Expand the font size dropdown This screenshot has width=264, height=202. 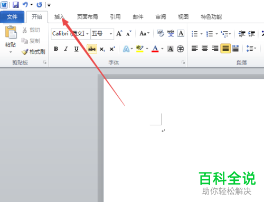pos(111,34)
